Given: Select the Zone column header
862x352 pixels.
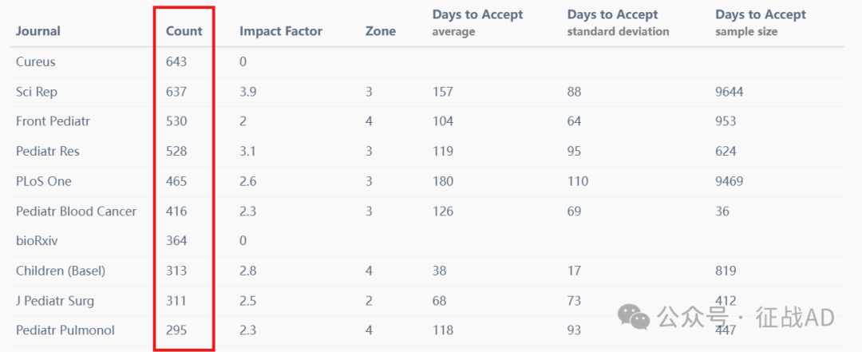Looking at the screenshot, I should (x=381, y=31).
